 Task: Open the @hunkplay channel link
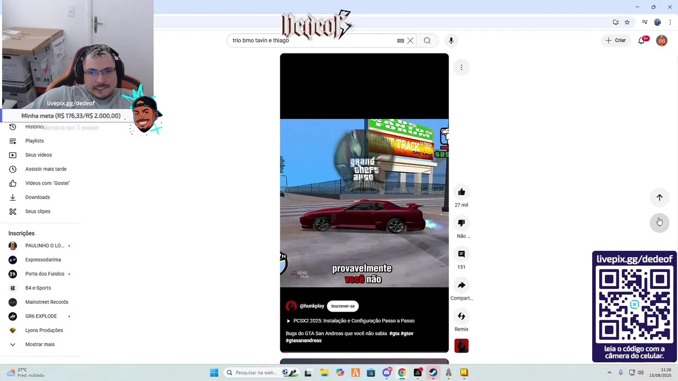312,306
